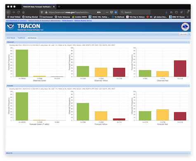Open the browser library icon
The width and height of the screenshot is (196, 161).
click(x=172, y=12)
